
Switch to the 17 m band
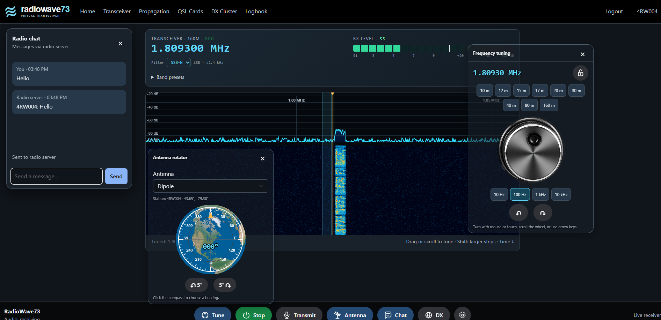click(x=540, y=91)
